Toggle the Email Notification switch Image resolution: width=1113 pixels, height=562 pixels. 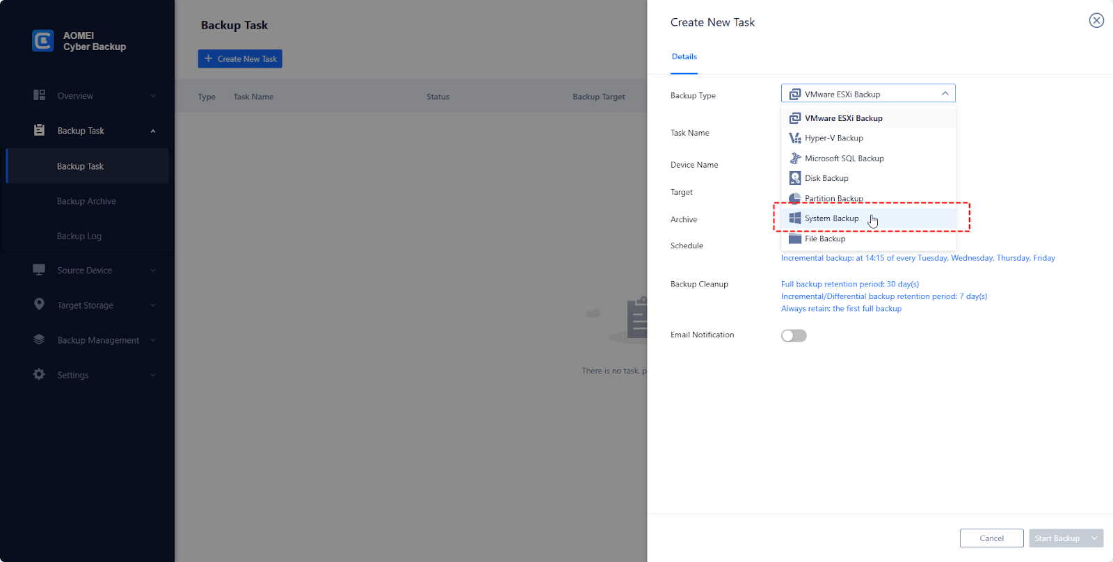point(794,336)
